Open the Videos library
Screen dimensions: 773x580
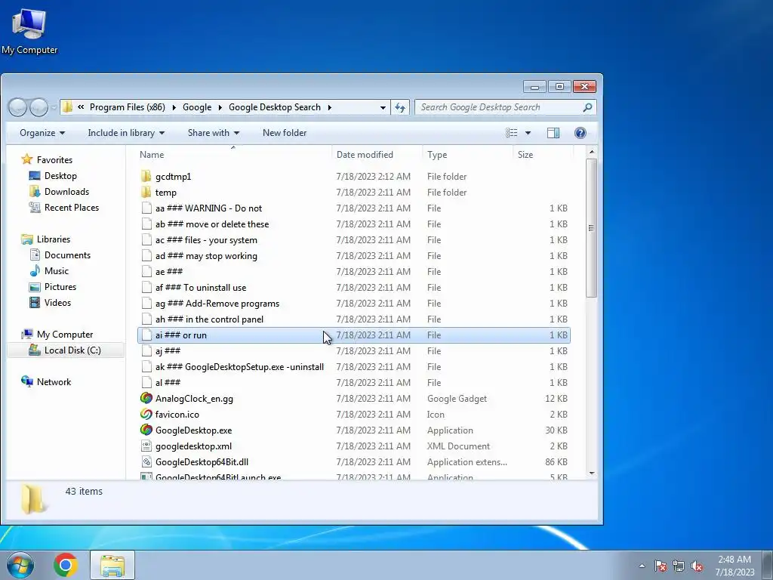click(57, 302)
